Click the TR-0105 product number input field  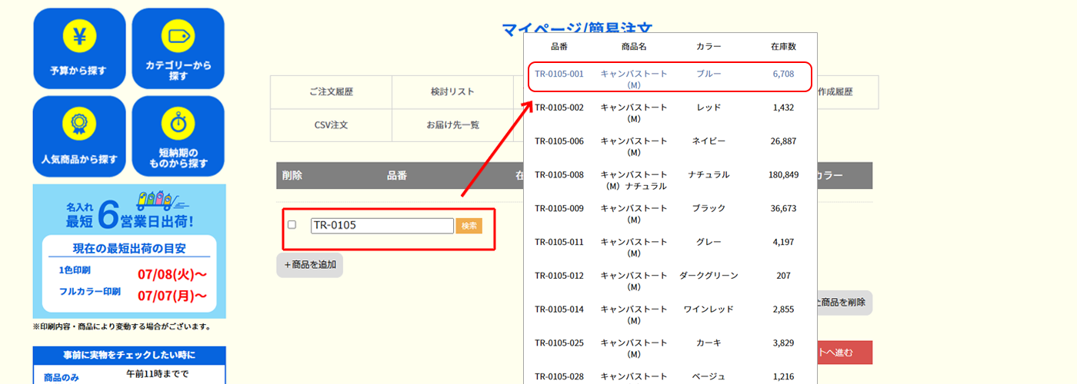point(382,226)
